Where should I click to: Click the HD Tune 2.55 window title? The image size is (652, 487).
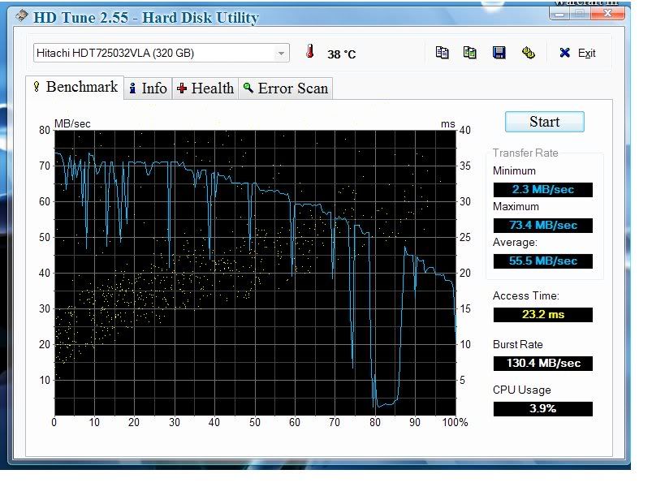146,18
